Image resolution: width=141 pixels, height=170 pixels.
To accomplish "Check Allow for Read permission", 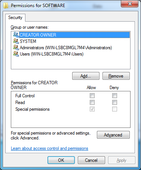I will point(92,103).
